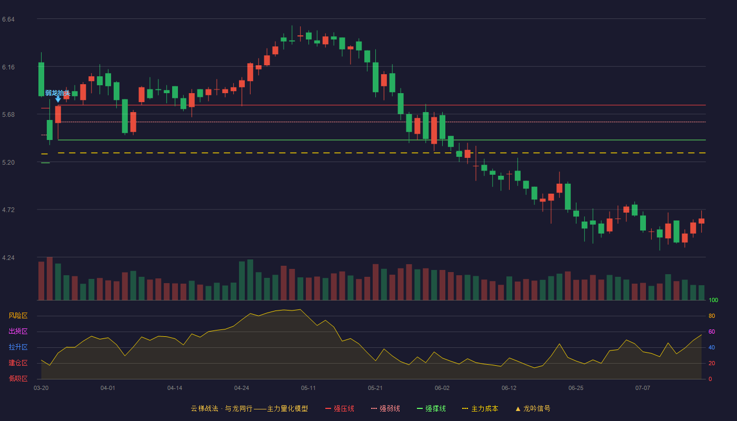Viewport: 737px width, 421px height.
Task: Select the 建仓区 zone label
Action: [18, 363]
